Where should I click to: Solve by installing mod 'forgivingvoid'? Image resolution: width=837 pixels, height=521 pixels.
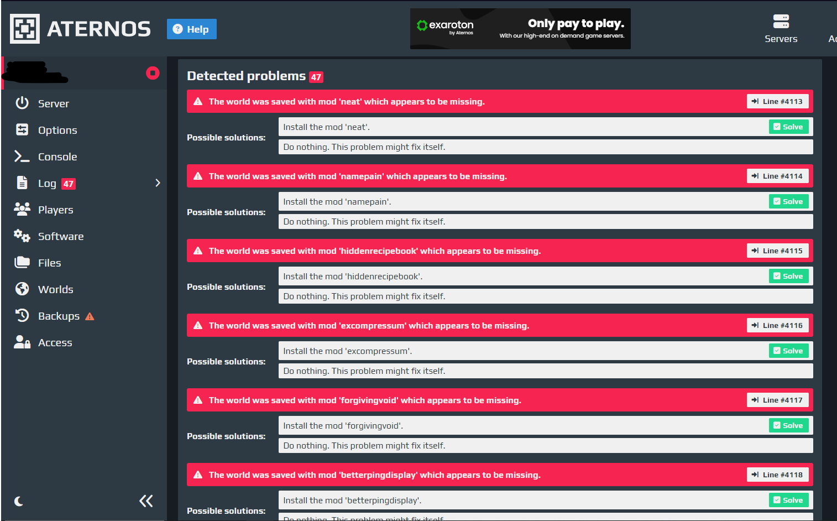(788, 425)
